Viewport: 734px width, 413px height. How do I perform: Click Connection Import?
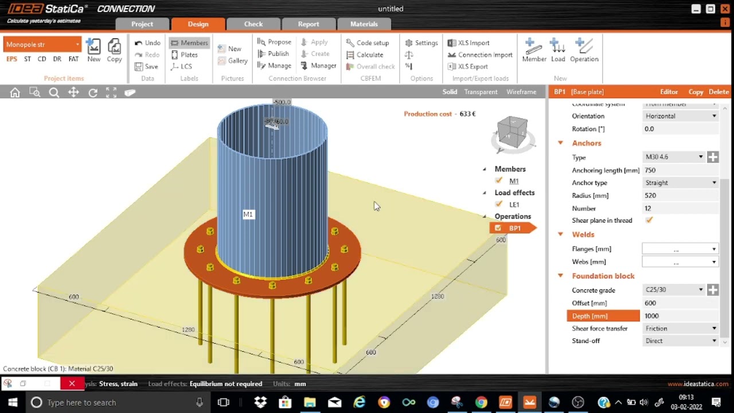[x=480, y=55]
